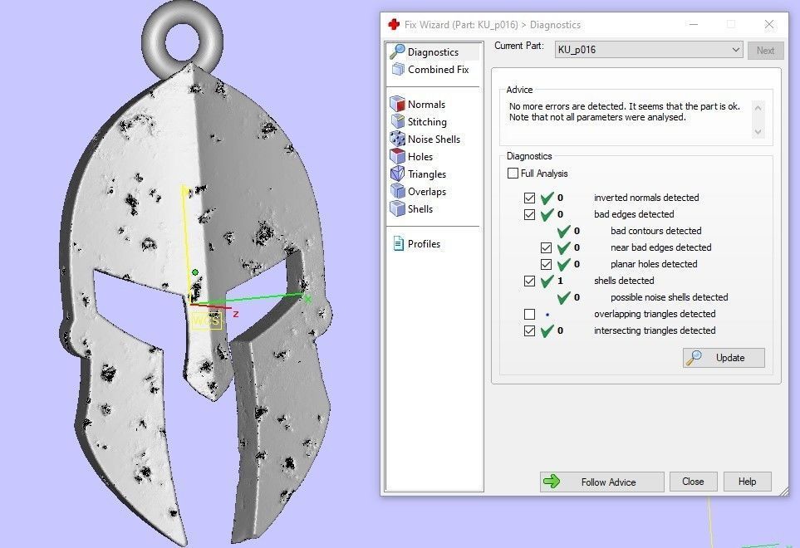800x548 pixels.
Task: Open the Normals fix icon
Action: (397, 104)
